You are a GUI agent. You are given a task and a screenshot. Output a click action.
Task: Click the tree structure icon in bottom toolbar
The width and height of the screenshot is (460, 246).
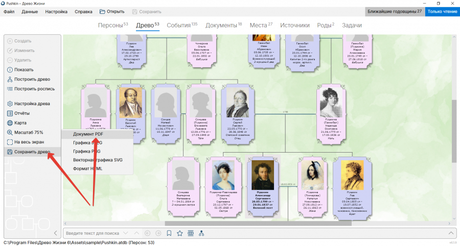pos(201,233)
